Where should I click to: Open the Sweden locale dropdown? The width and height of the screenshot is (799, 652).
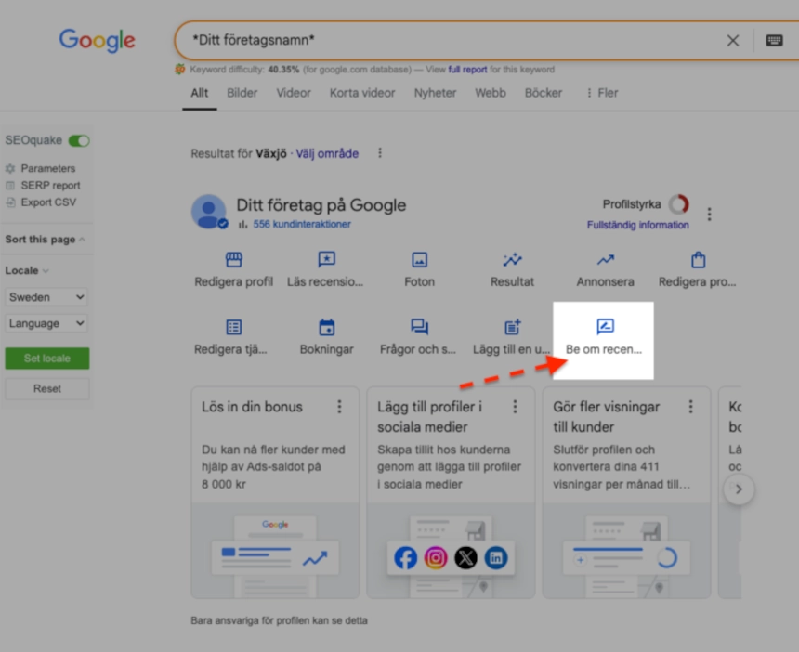[x=46, y=297]
